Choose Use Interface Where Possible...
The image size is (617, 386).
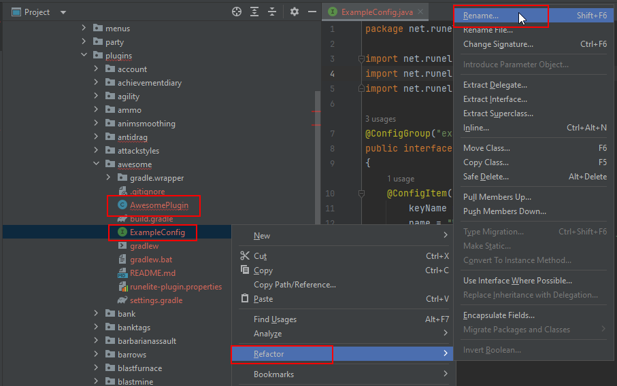[535, 281]
